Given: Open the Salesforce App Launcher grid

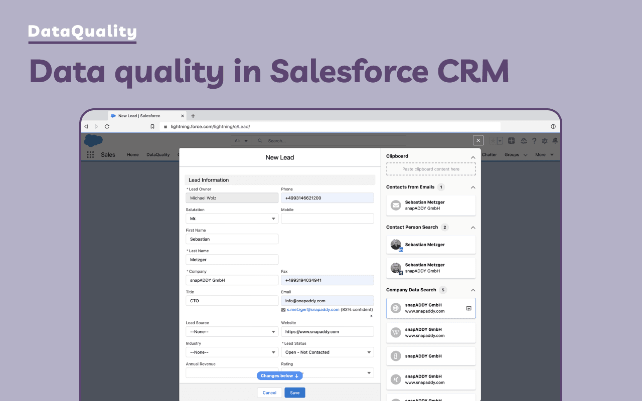Looking at the screenshot, I should click(90, 155).
